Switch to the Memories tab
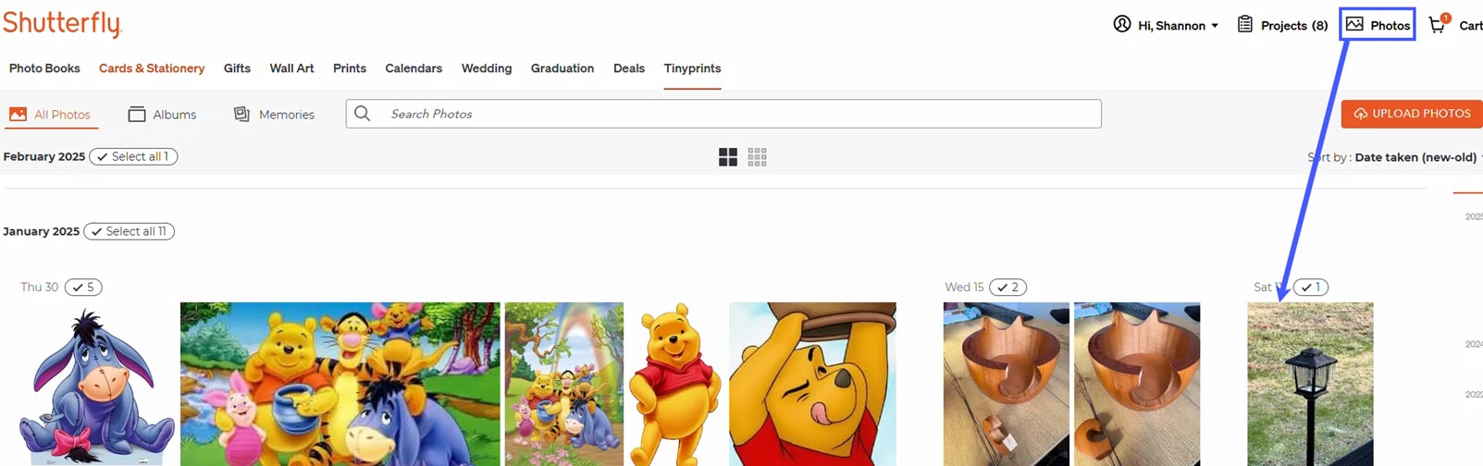The image size is (1483, 466). coord(274,115)
